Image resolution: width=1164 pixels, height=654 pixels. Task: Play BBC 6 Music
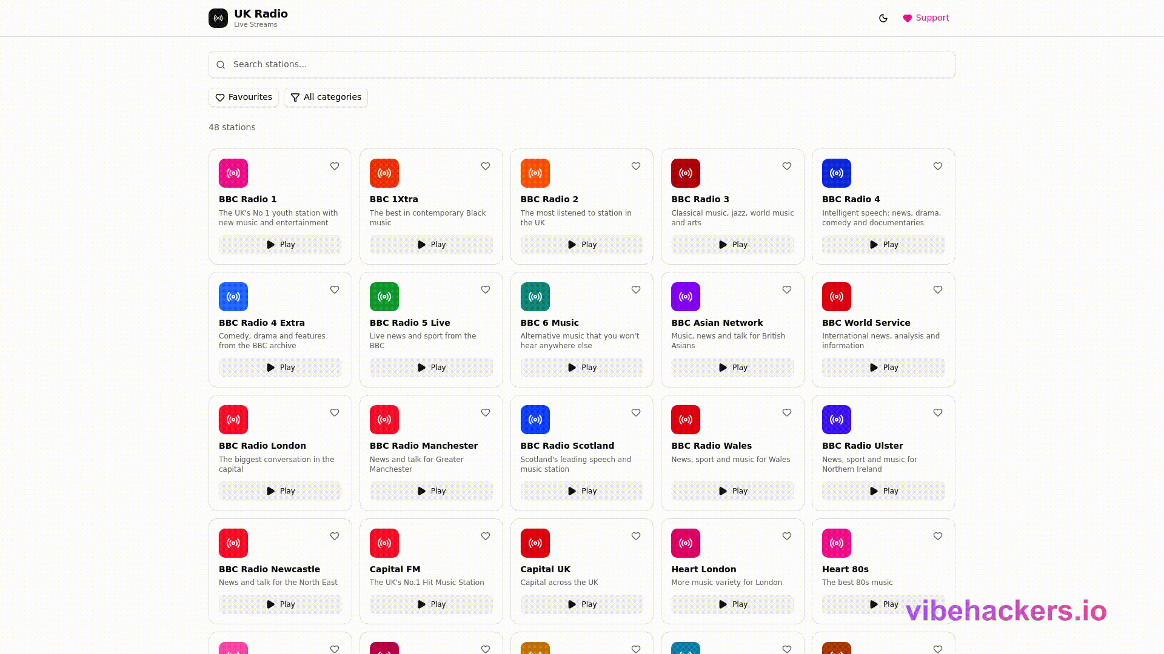[581, 368]
